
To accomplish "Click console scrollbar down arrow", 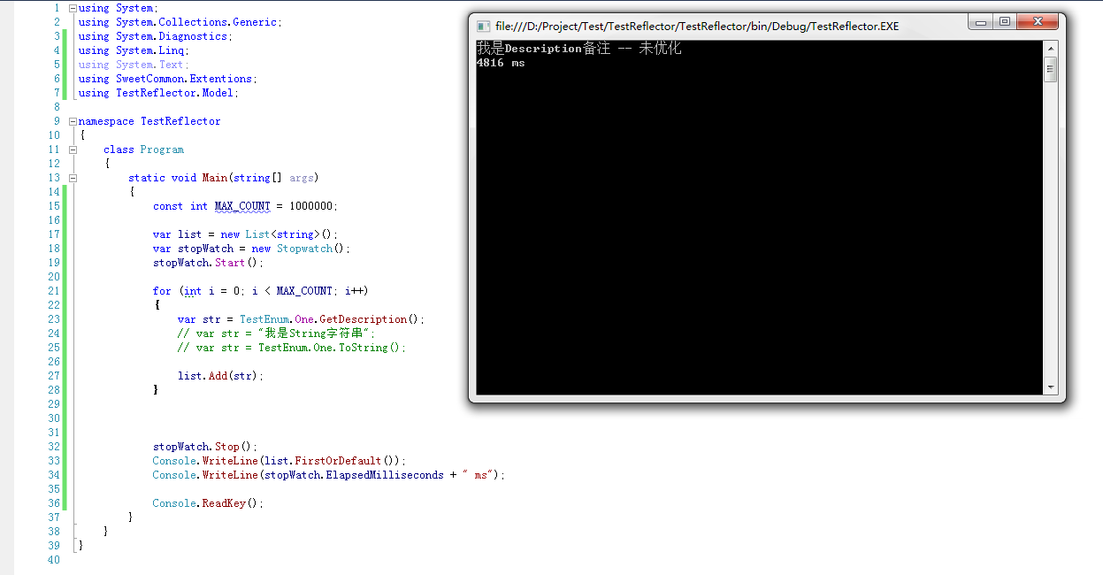I will (1051, 387).
